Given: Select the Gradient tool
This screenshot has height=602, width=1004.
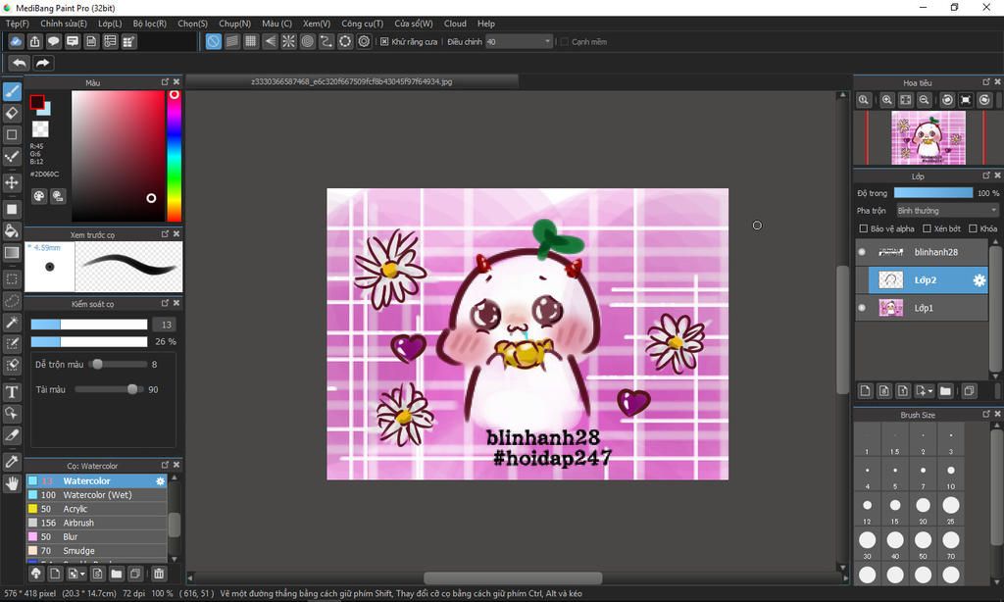Looking at the screenshot, I should click(12, 252).
